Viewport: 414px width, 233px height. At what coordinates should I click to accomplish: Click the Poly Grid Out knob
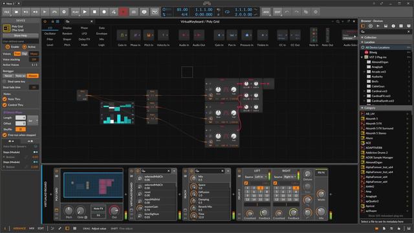114,210
